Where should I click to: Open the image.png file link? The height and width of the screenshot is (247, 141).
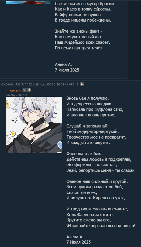[14, 90]
